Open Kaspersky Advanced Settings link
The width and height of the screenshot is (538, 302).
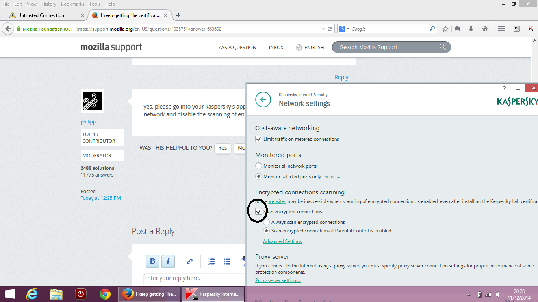pyautogui.click(x=282, y=241)
